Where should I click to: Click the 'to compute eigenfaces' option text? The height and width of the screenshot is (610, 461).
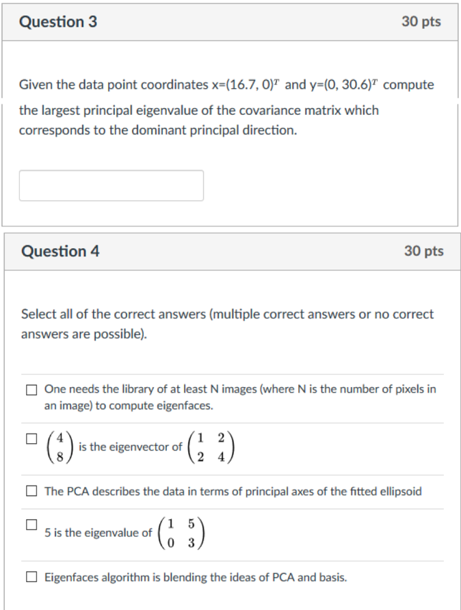coord(129,406)
